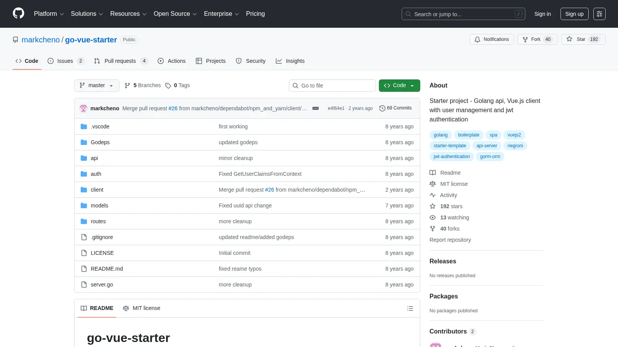Click the Go to file search field

(x=332, y=86)
